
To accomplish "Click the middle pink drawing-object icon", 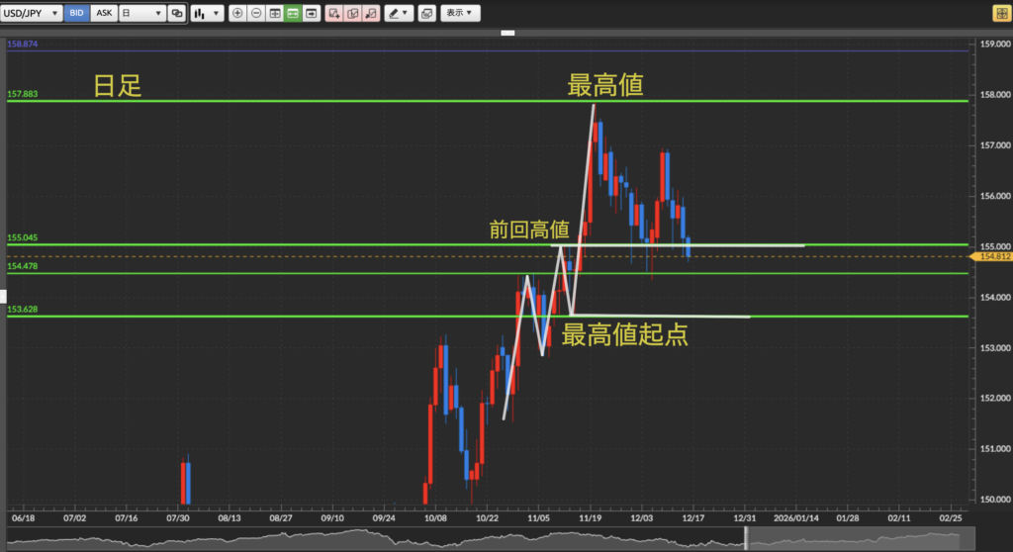I will 352,14.
